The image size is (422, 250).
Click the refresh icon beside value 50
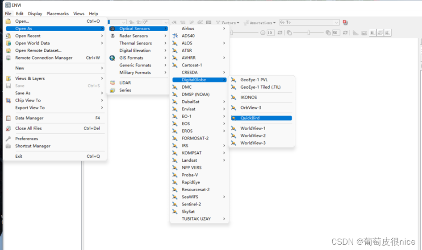pos(345,33)
